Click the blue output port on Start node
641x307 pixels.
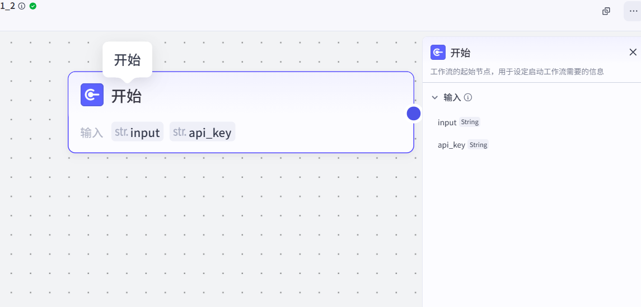(413, 114)
